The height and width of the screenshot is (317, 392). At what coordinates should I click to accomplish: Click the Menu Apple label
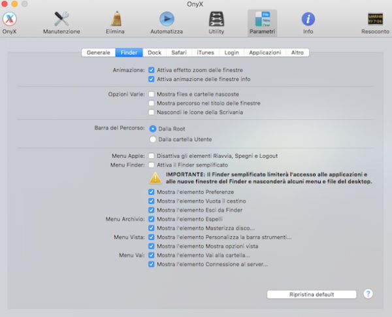(x=128, y=156)
